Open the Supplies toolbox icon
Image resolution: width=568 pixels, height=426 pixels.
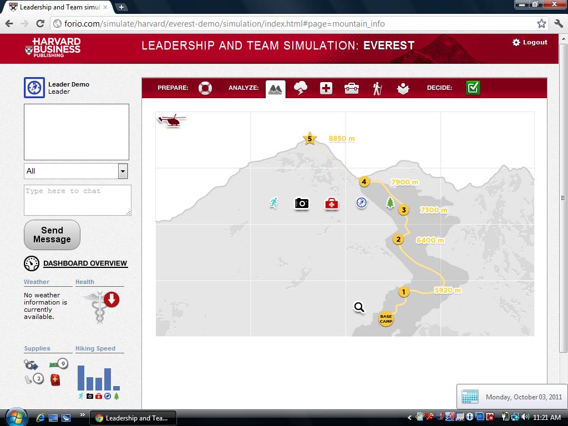click(351, 88)
